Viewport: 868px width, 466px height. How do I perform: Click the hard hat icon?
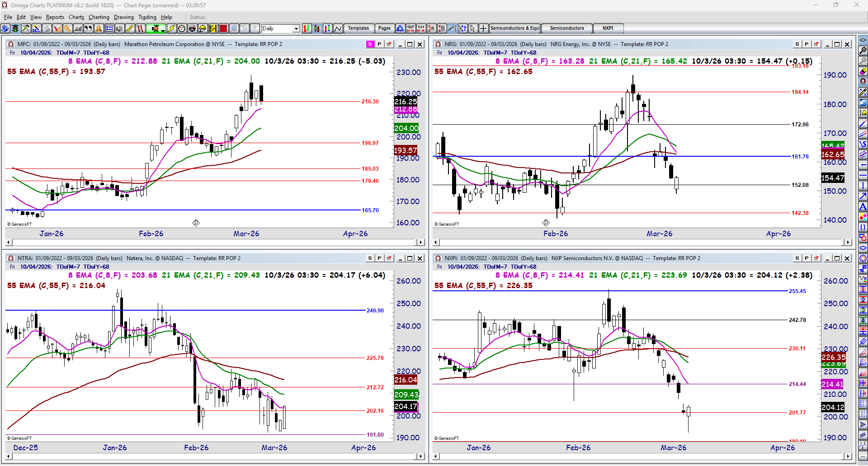pyautogui.click(x=203, y=28)
